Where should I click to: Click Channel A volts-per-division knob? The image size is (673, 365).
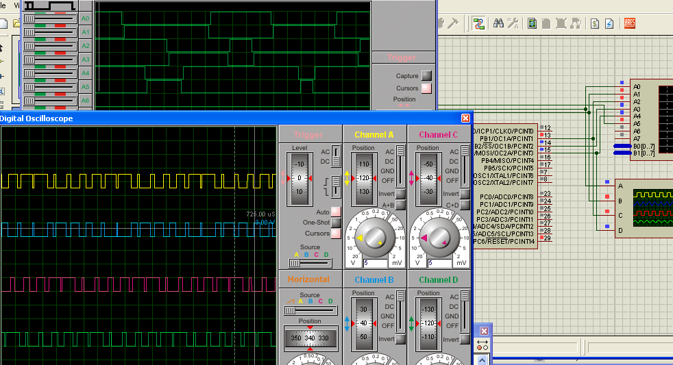(x=374, y=237)
